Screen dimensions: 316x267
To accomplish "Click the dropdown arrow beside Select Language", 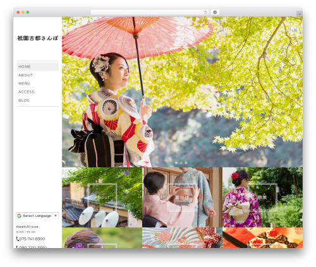I will point(56,216).
